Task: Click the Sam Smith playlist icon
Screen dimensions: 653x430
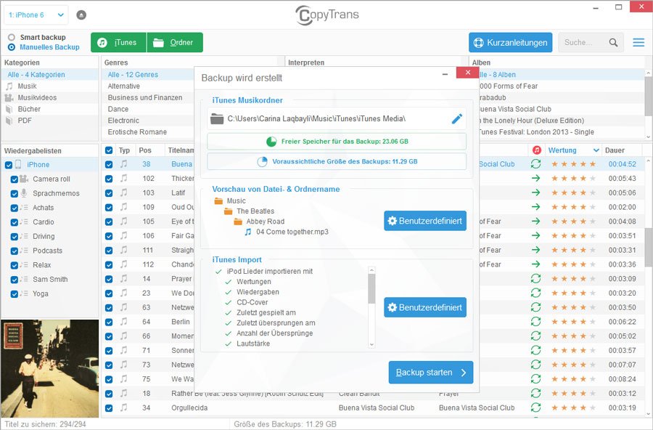Action: pos(24,279)
